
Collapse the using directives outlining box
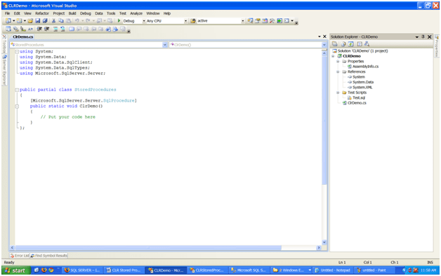[x=17, y=52]
